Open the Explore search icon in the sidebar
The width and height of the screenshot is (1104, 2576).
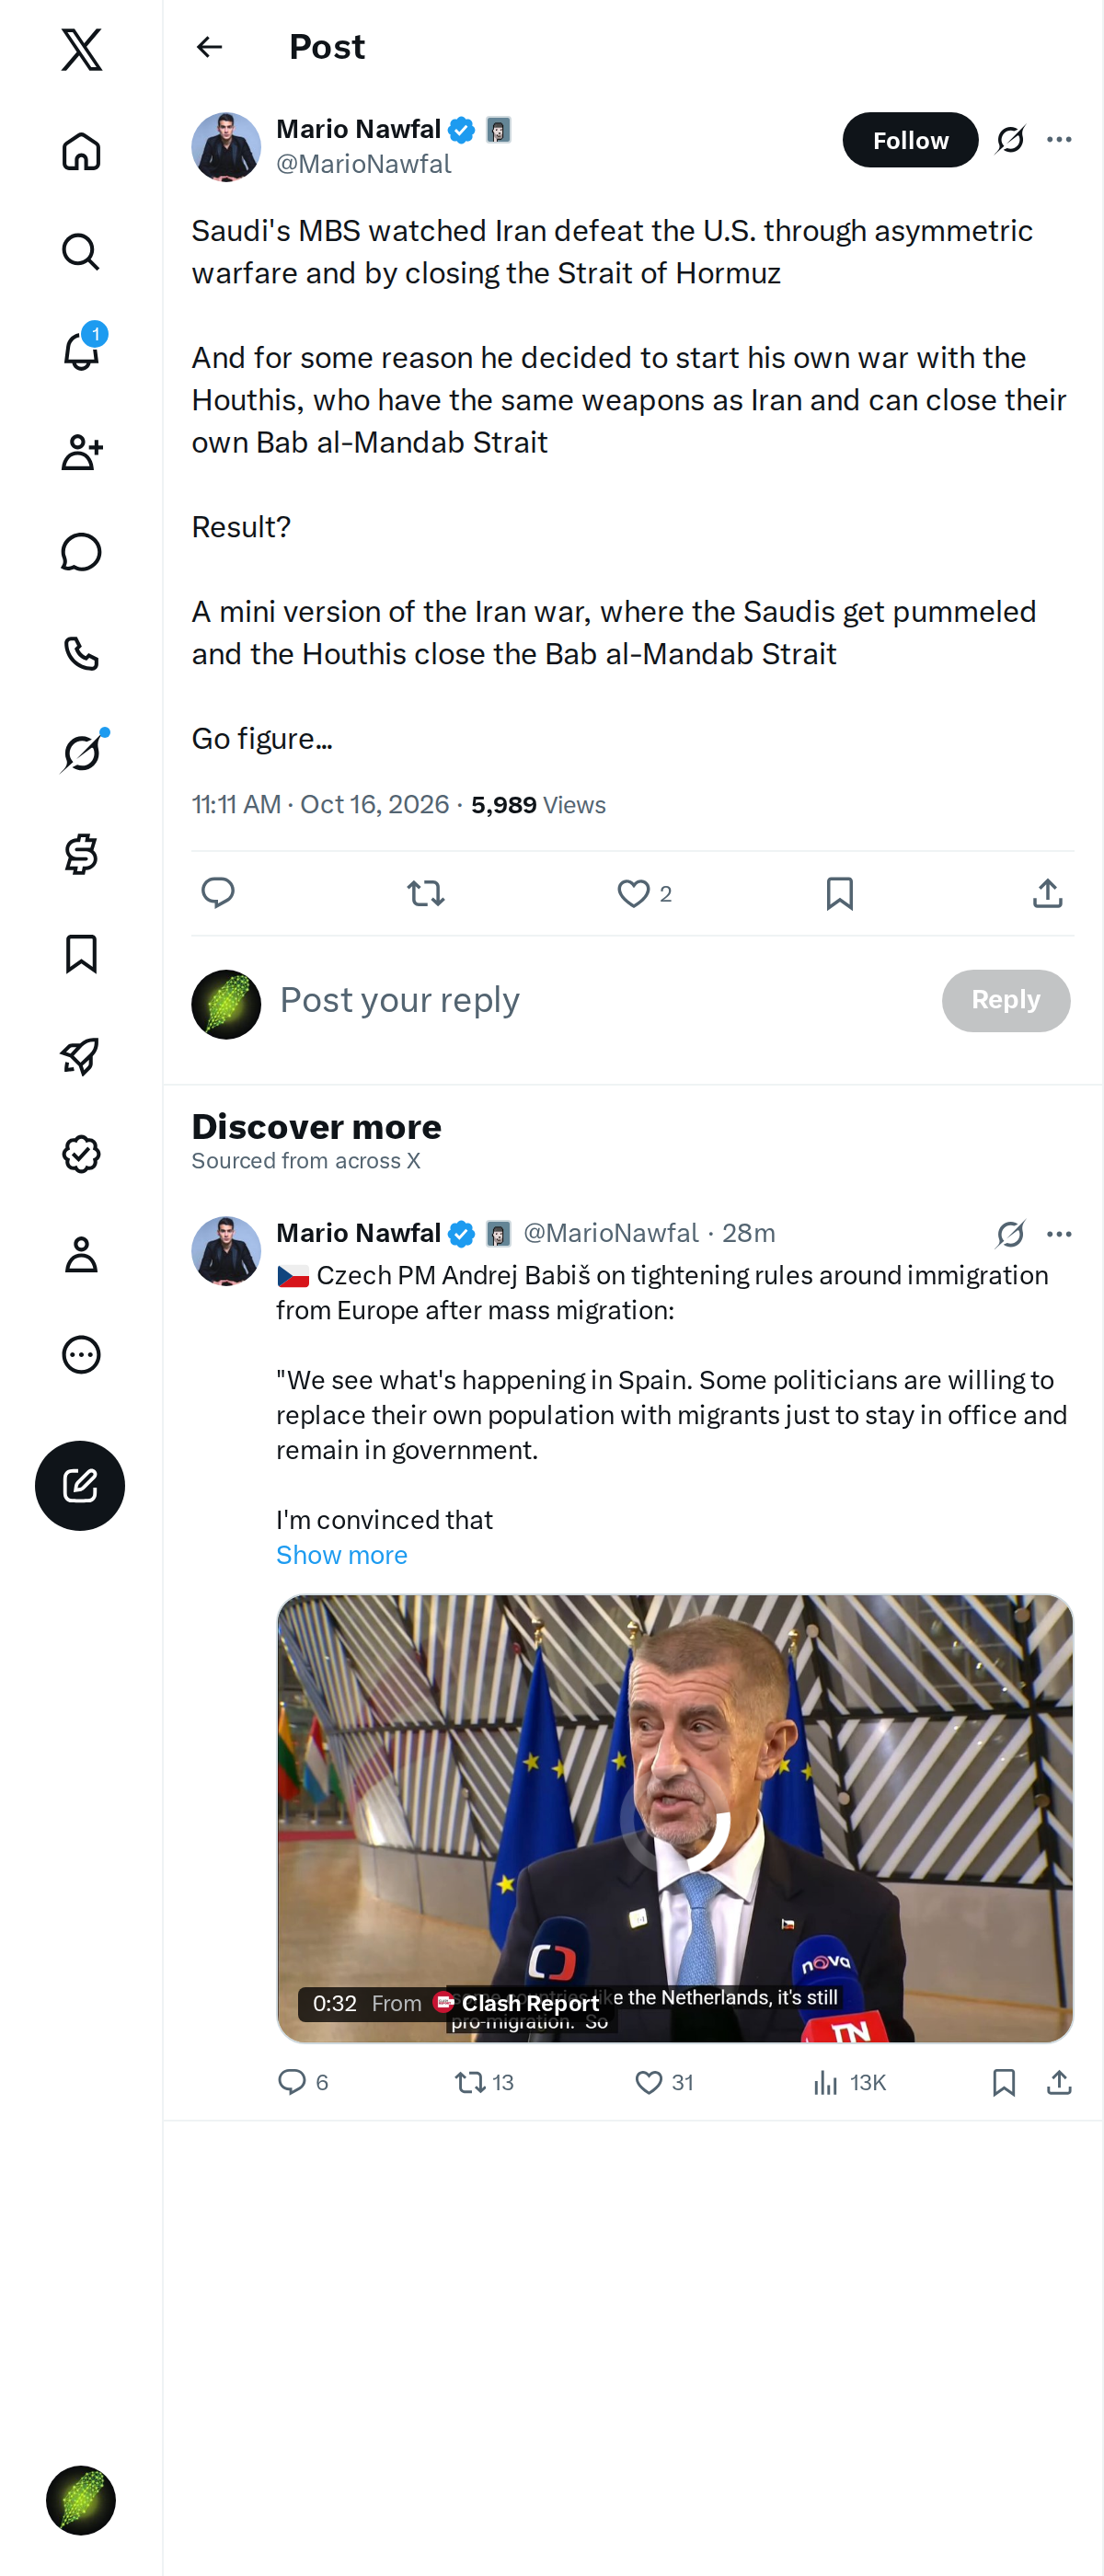81,252
